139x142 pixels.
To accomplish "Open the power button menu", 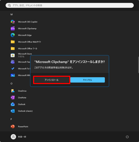I will pos(127,137).
